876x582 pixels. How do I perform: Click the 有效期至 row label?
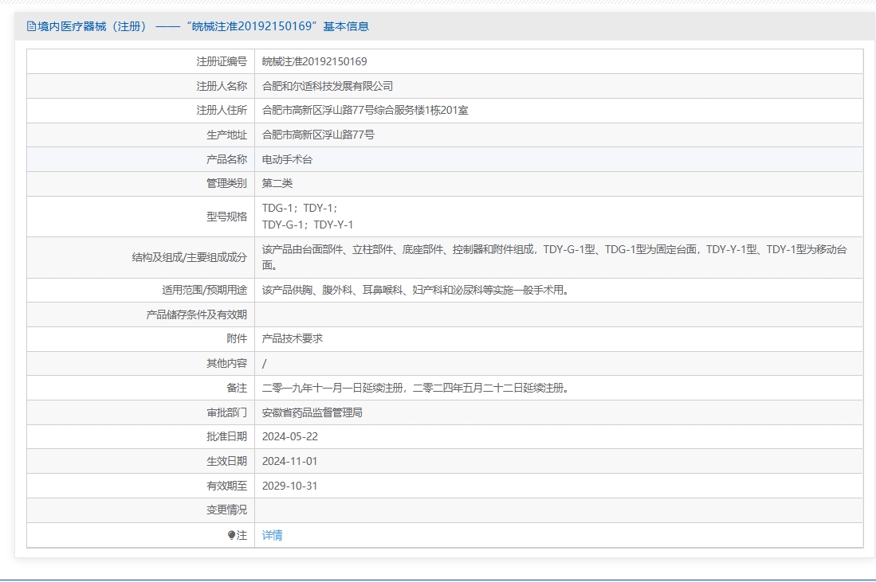point(226,486)
